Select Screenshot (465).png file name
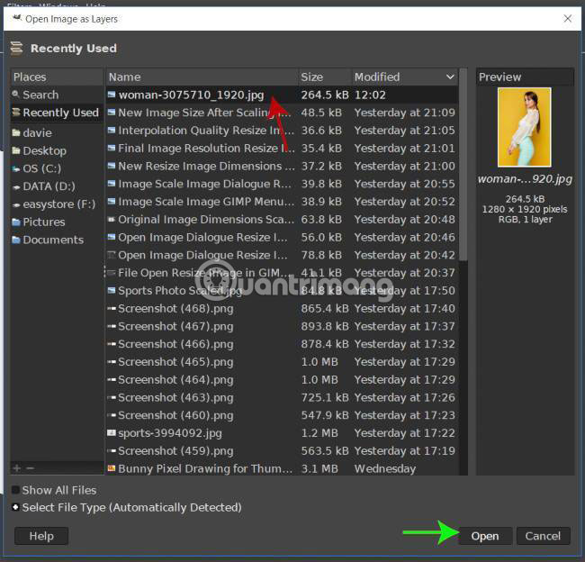Viewport: 585px width, 562px height. (x=175, y=362)
